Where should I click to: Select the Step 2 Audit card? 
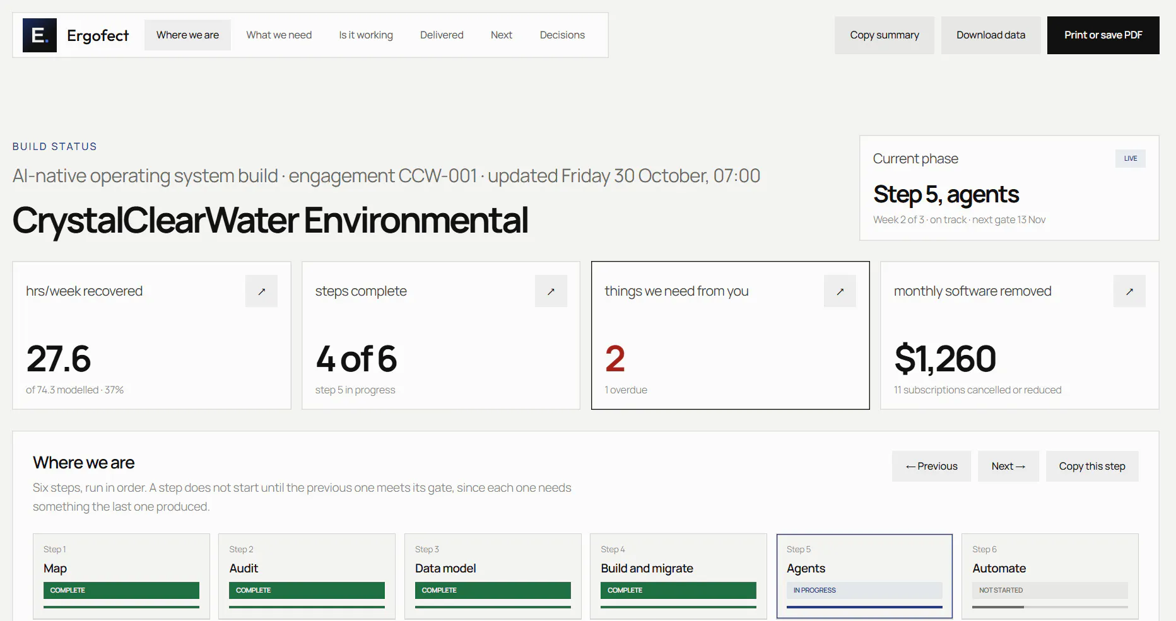307,576
